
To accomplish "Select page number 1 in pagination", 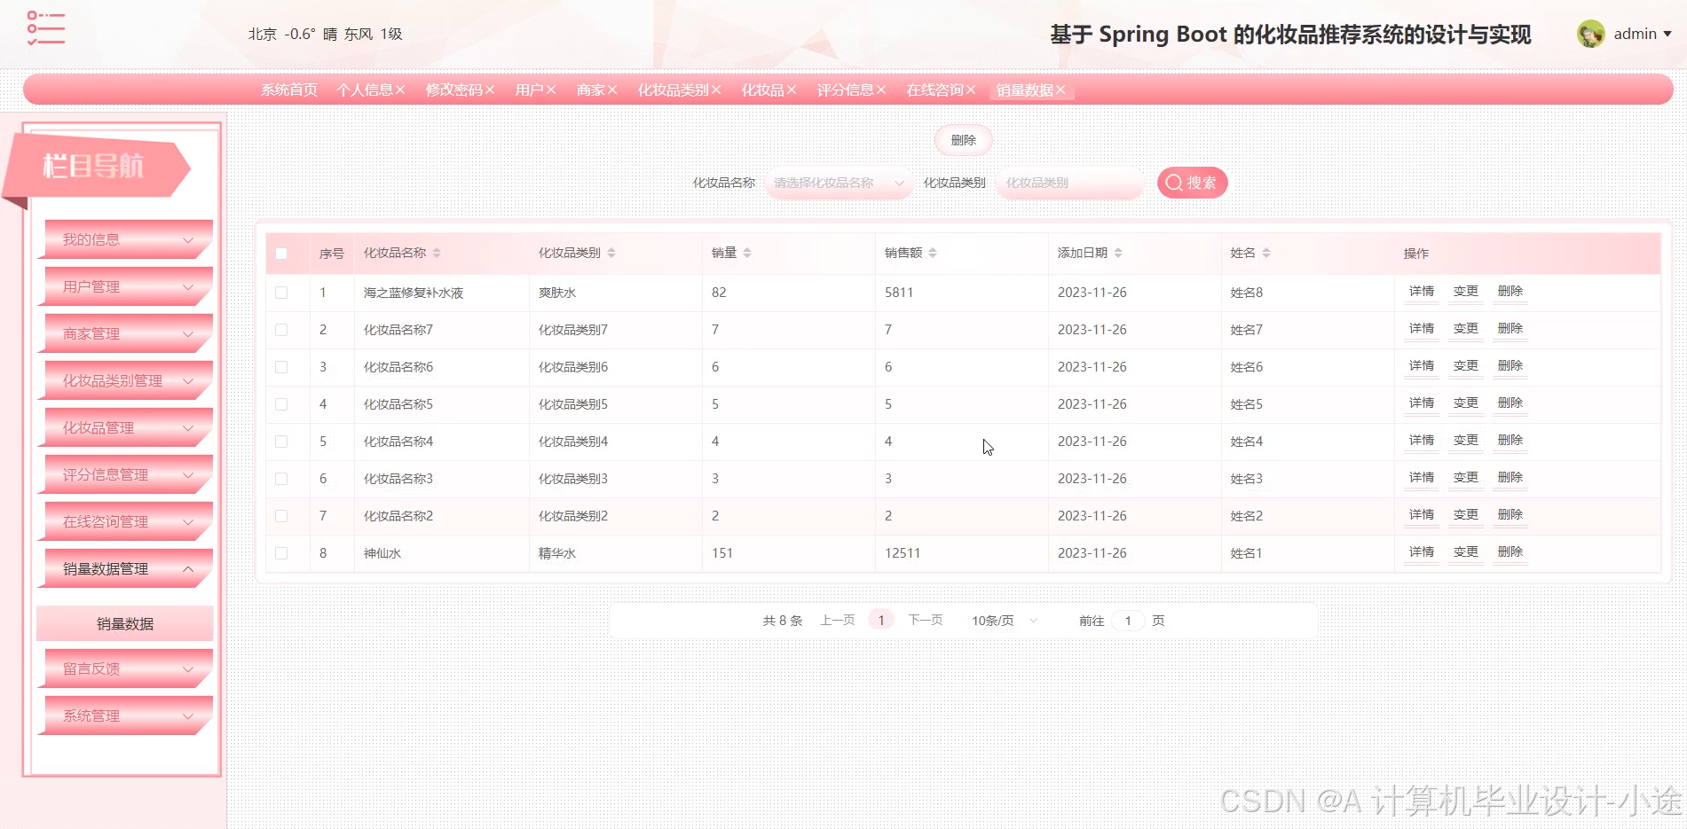I will point(881,621).
